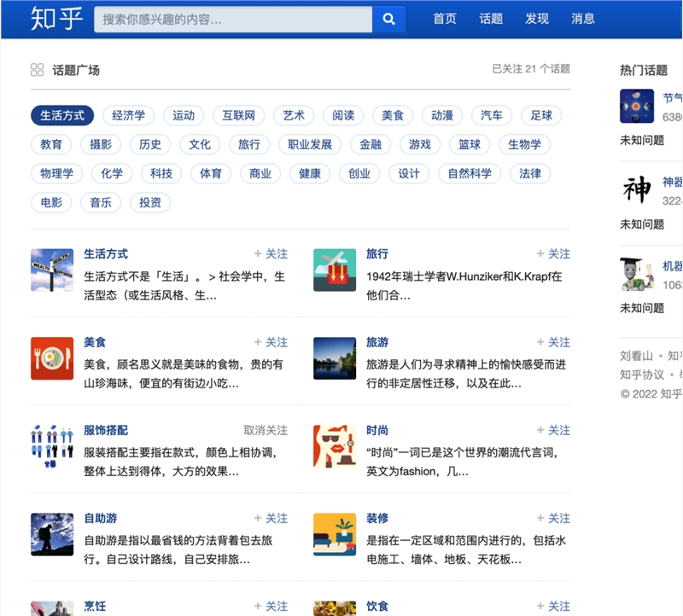Go to 发现 in the top navigation
The height and width of the screenshot is (616, 683).
(x=536, y=19)
